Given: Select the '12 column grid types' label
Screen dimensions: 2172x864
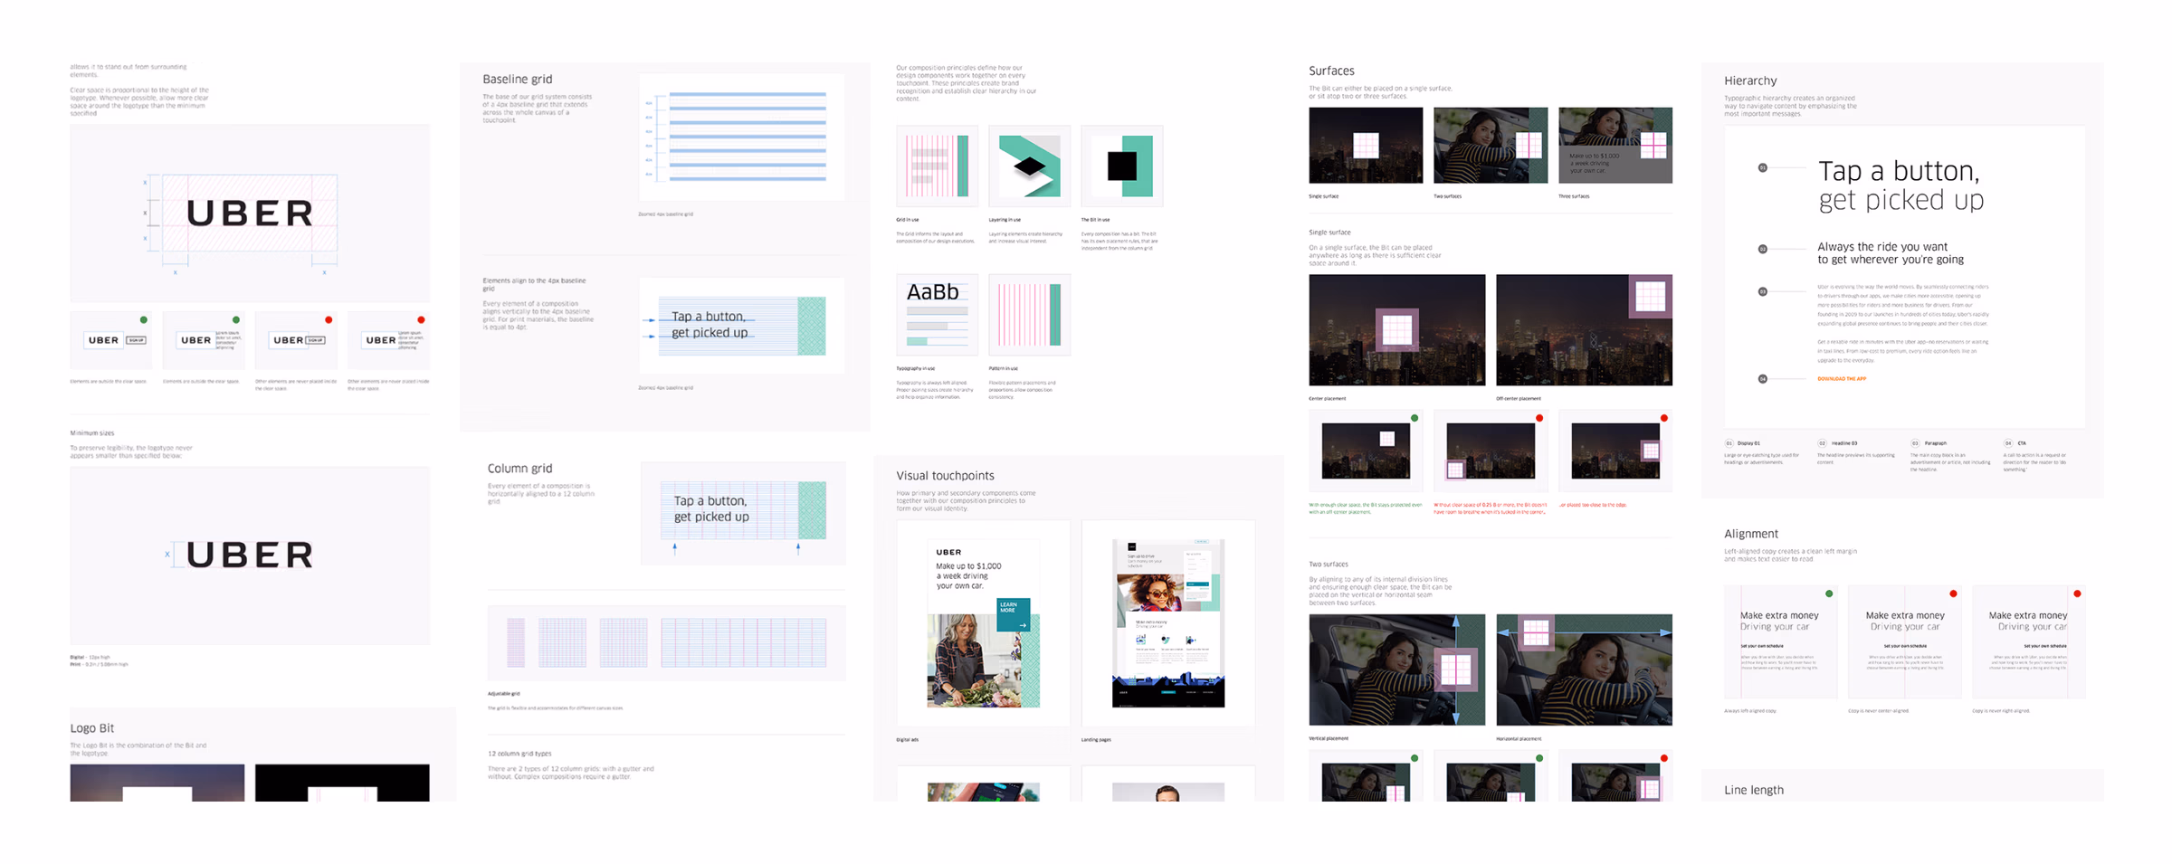Looking at the screenshot, I should pyautogui.click(x=519, y=754).
